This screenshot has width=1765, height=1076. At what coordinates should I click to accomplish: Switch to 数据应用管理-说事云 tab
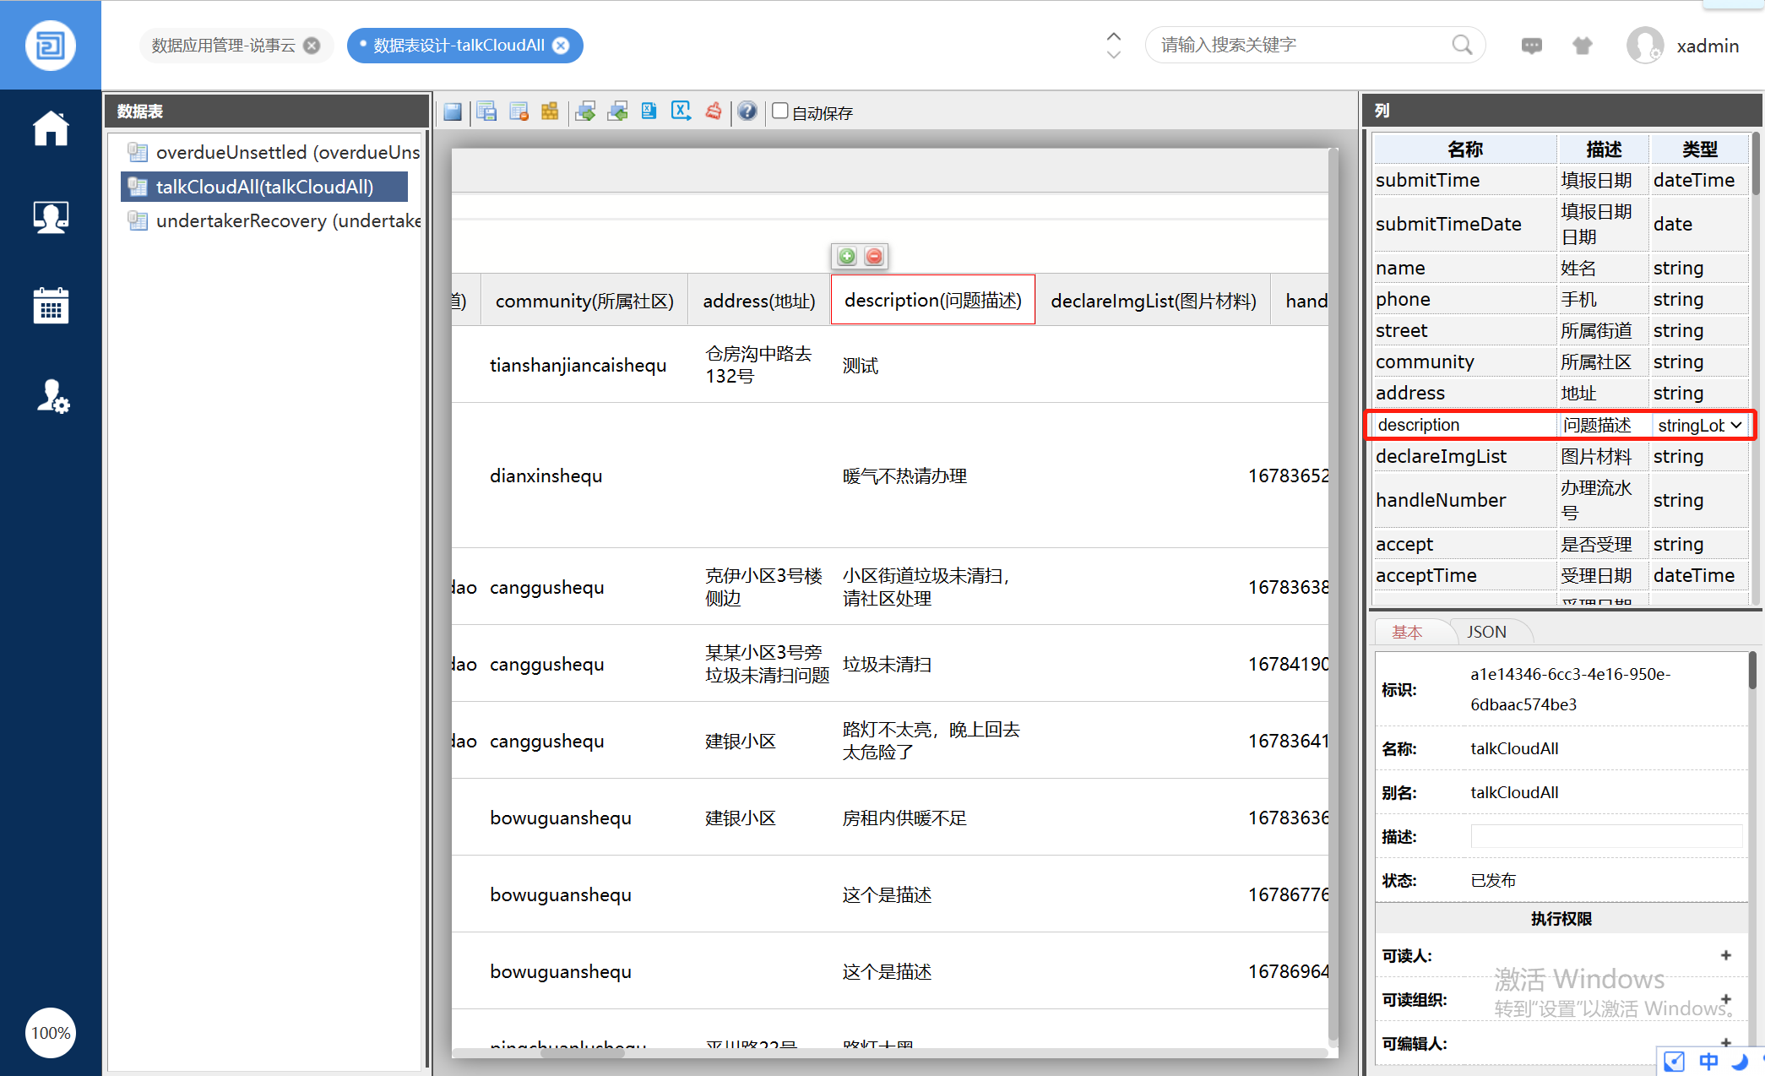click(x=224, y=46)
